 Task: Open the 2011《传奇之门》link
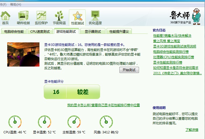coord(177,73)
